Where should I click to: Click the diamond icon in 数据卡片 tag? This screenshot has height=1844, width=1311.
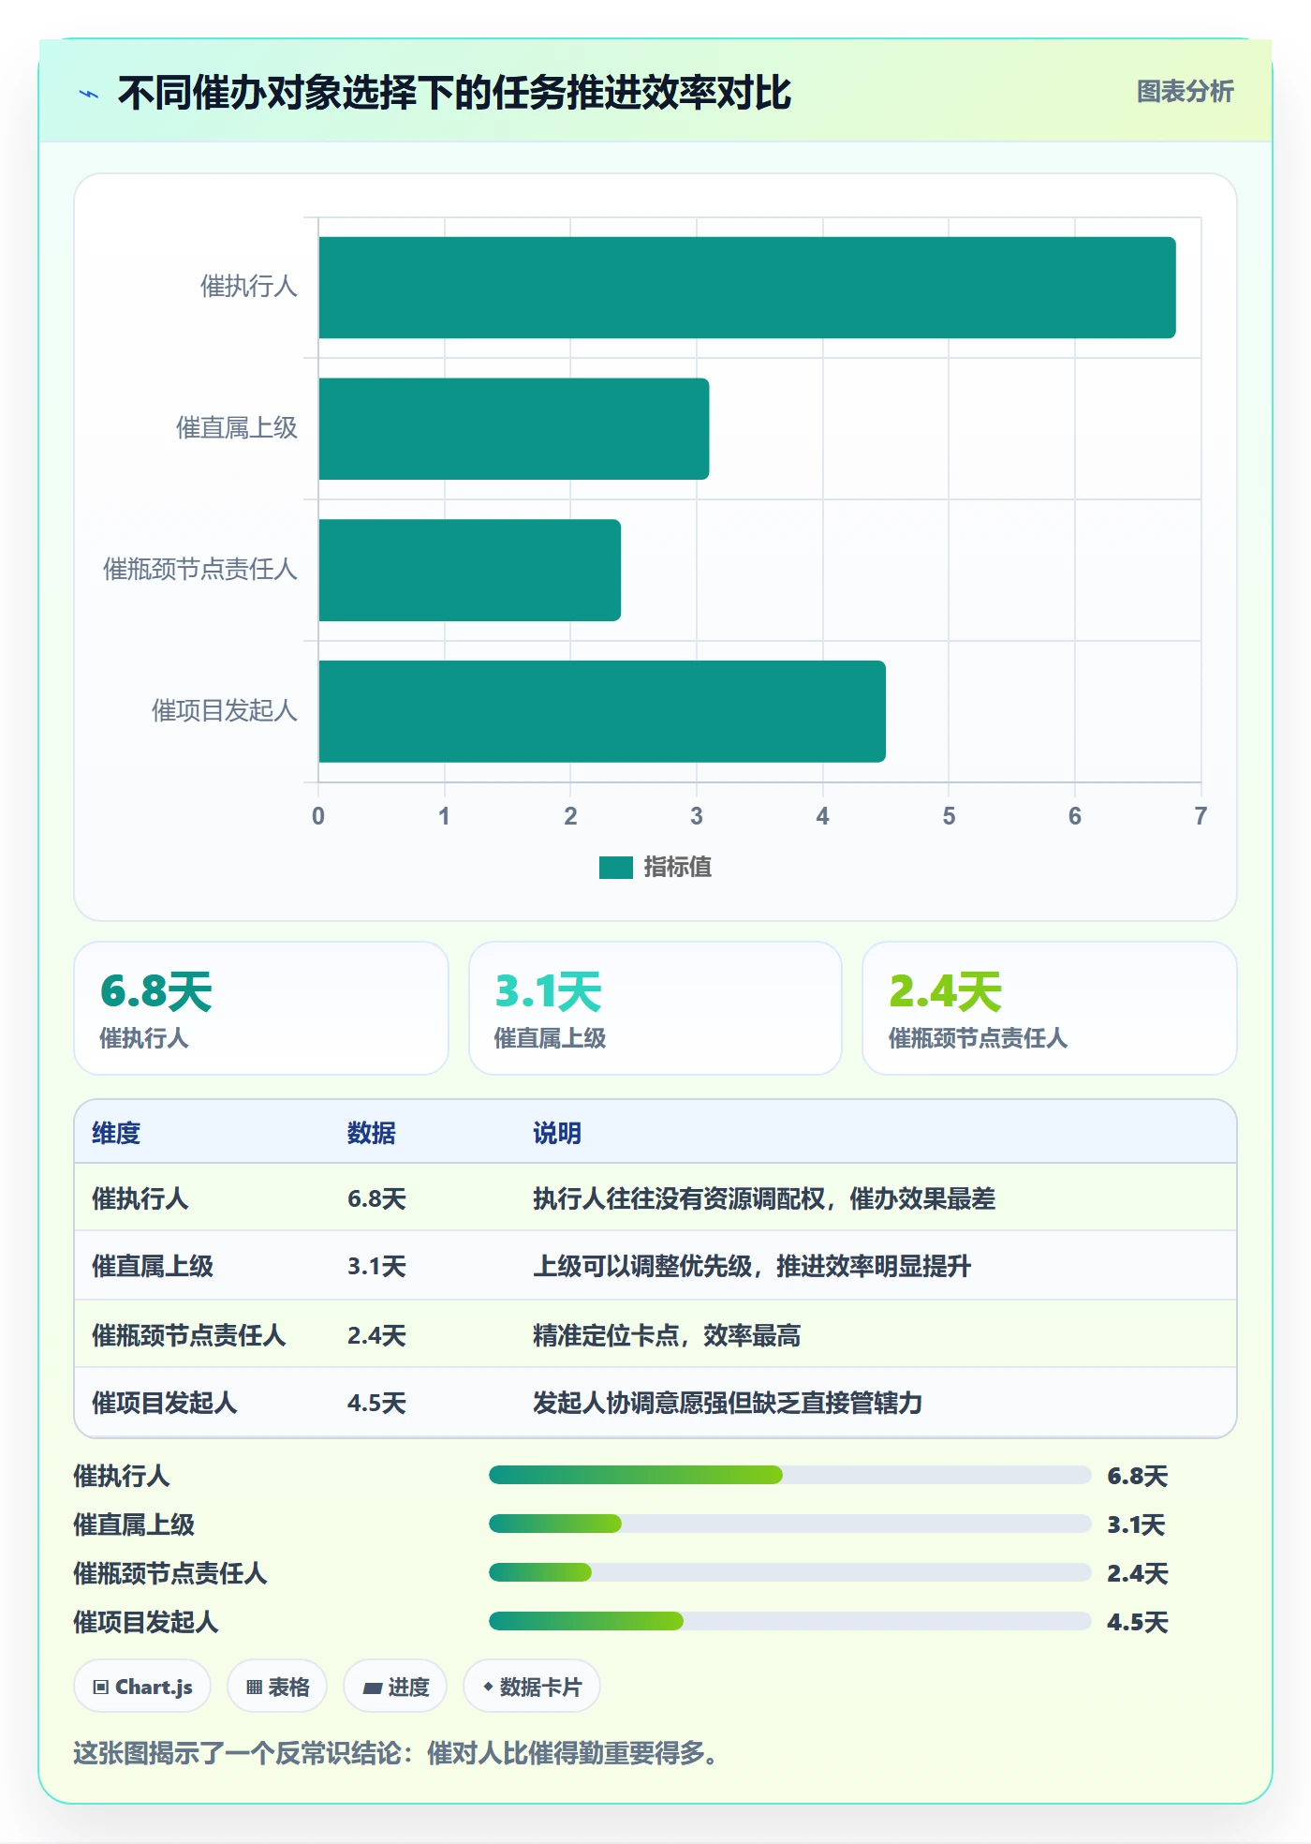[488, 1687]
